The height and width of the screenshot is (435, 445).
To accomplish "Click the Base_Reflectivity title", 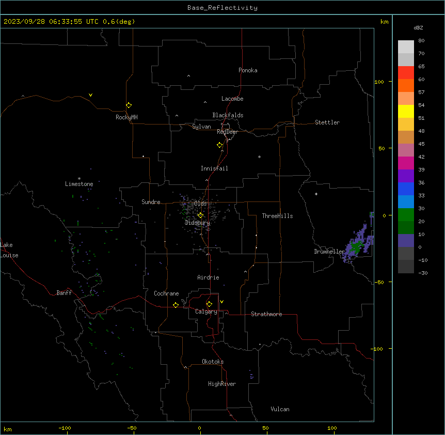I will pos(223,8).
